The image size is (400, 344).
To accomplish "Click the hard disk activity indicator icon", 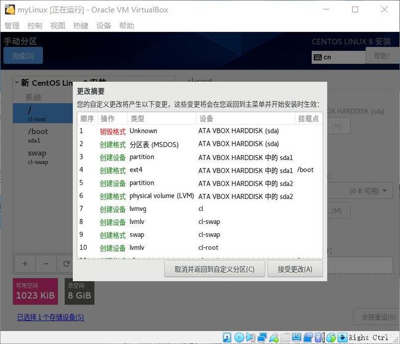I will coord(227,337).
